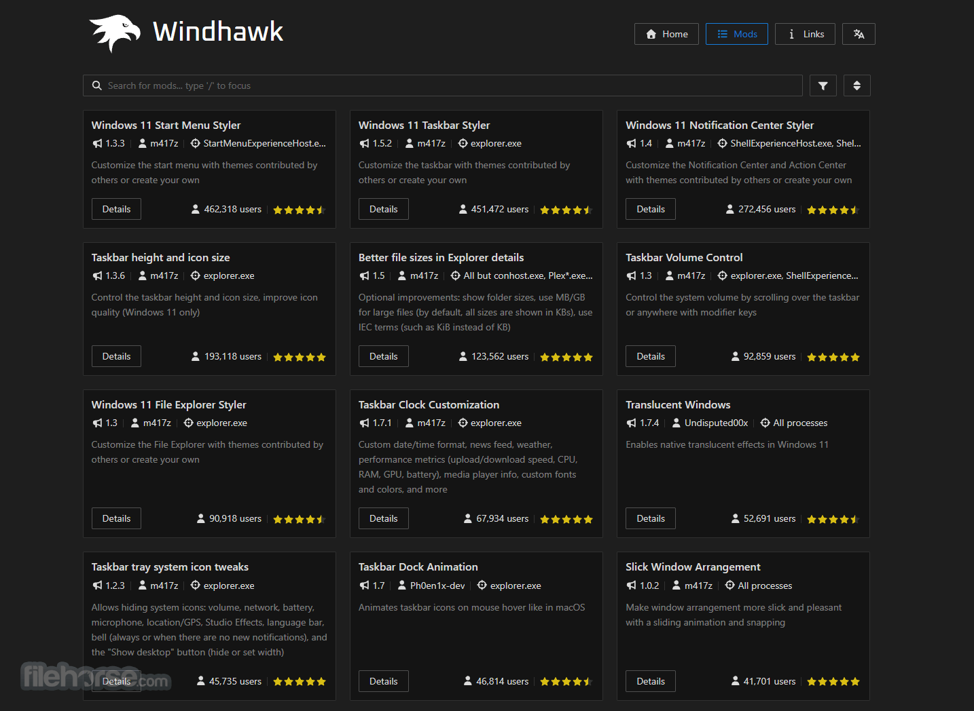Open Details for Taskbar Clock Customization
Image resolution: width=974 pixels, height=711 pixels.
coord(383,518)
